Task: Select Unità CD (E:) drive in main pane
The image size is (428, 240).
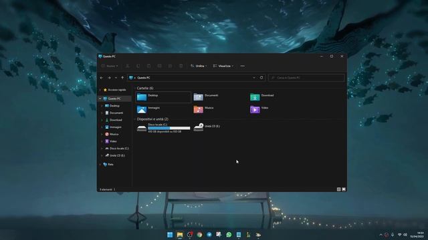Action: 207,127
